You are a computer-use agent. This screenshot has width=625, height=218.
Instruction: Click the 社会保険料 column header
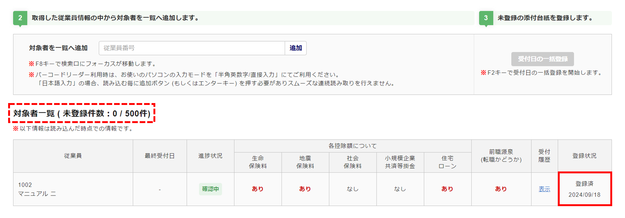pos(352,162)
